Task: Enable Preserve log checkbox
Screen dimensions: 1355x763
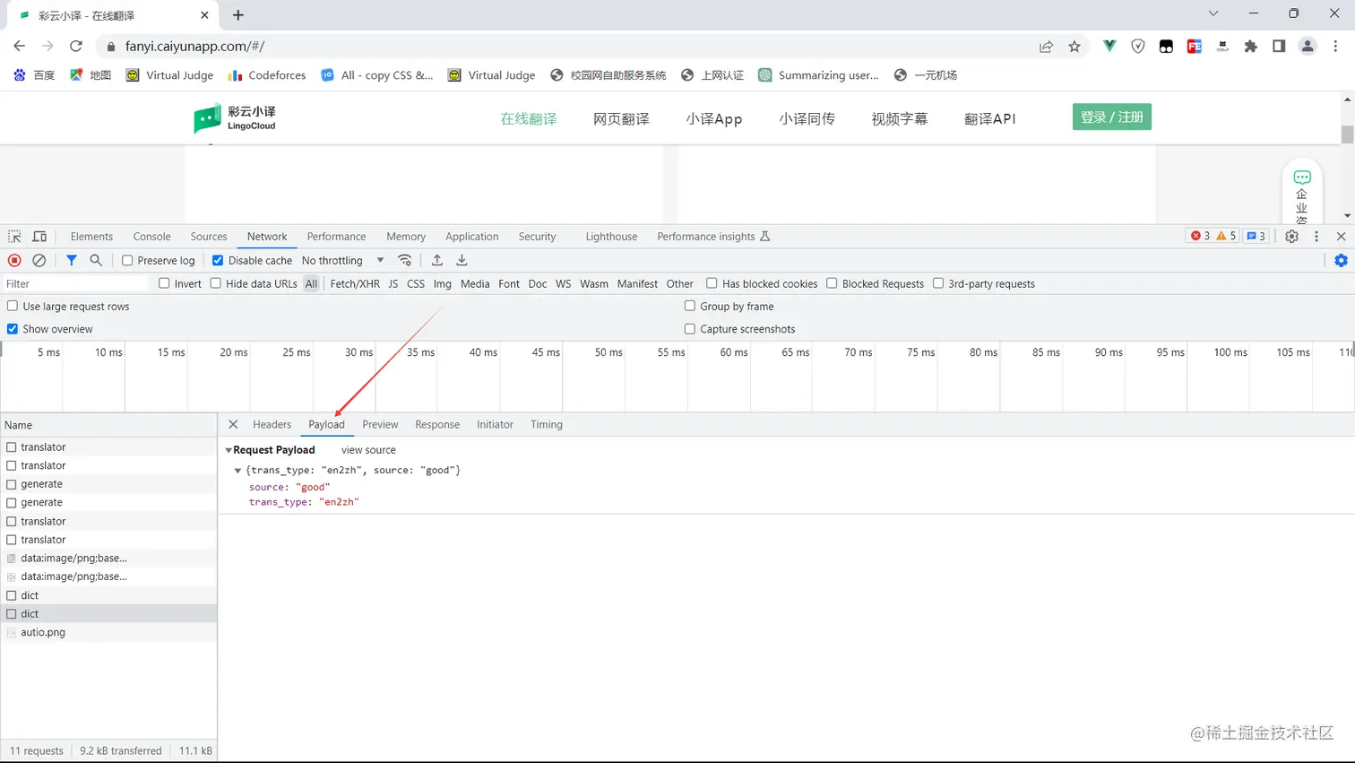Action: [127, 260]
